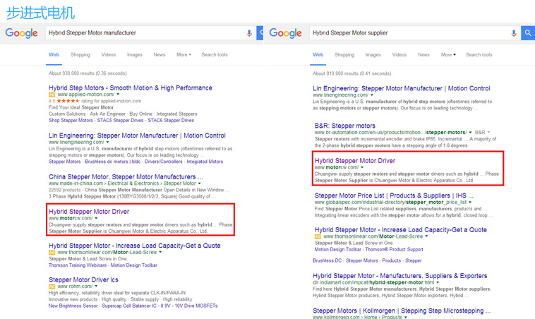Viewport: 535px width, 319px height.
Task: Open News tab on left results page
Action: tap(160, 54)
